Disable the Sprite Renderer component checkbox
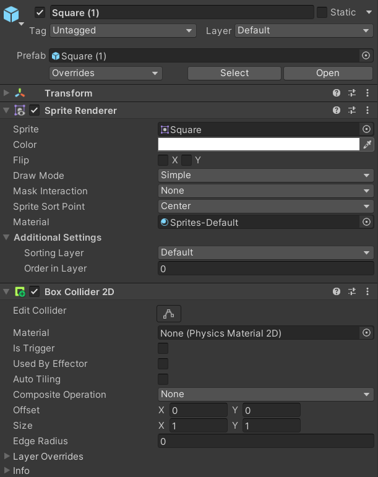 [x=35, y=110]
